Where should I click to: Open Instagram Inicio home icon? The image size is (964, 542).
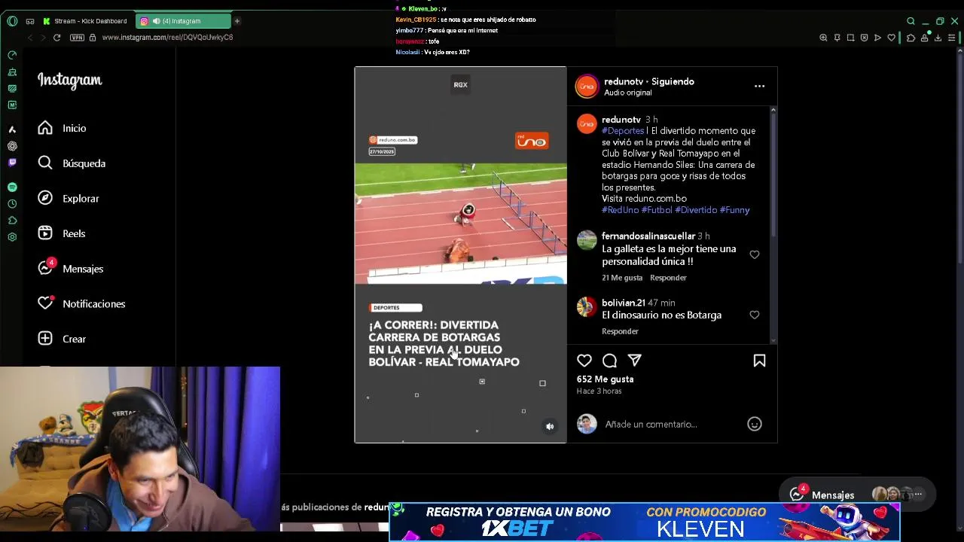click(45, 128)
